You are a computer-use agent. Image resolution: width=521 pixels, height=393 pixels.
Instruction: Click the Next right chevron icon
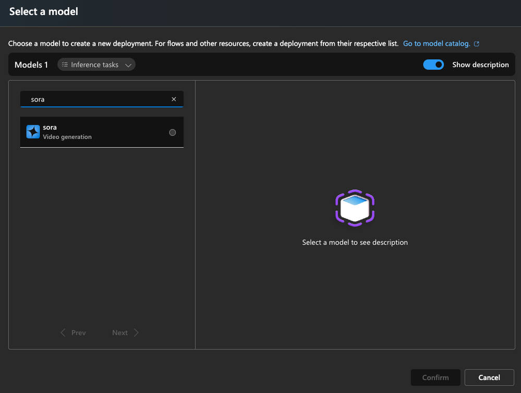136,333
